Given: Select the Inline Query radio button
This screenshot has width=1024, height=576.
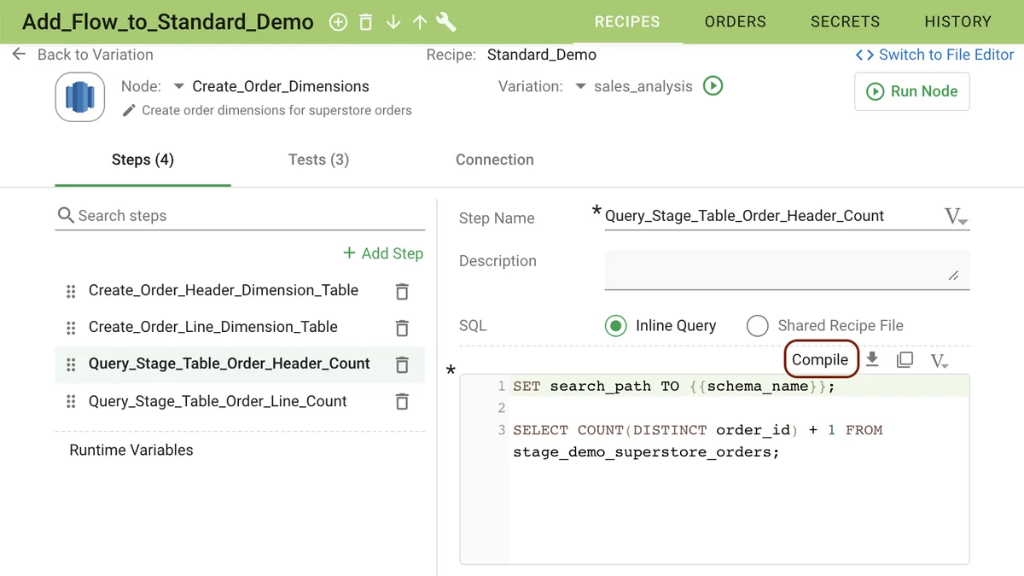Looking at the screenshot, I should tap(615, 326).
